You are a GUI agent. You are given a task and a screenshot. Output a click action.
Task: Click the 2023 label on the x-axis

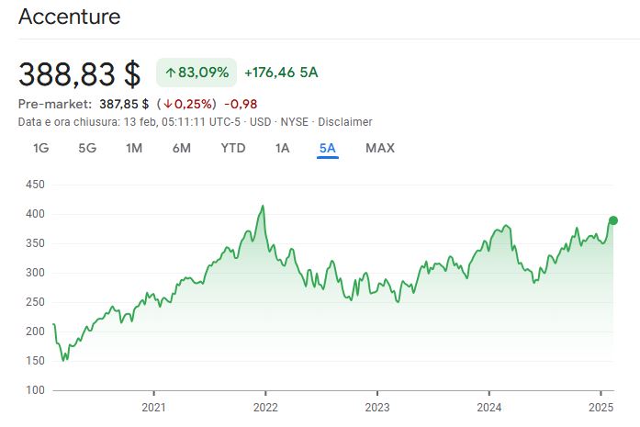(x=377, y=407)
